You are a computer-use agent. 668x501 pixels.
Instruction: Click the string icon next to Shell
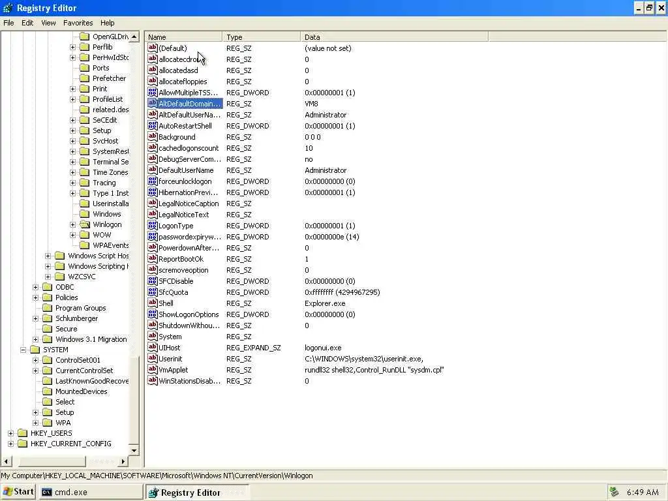pyautogui.click(x=153, y=303)
